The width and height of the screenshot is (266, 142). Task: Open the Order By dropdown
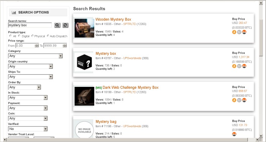tap(24, 87)
